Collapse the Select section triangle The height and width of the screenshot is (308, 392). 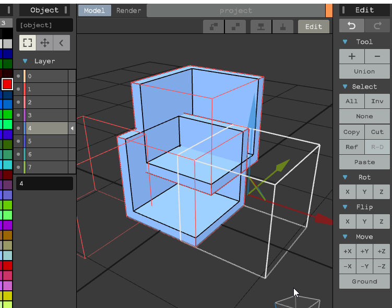point(345,87)
